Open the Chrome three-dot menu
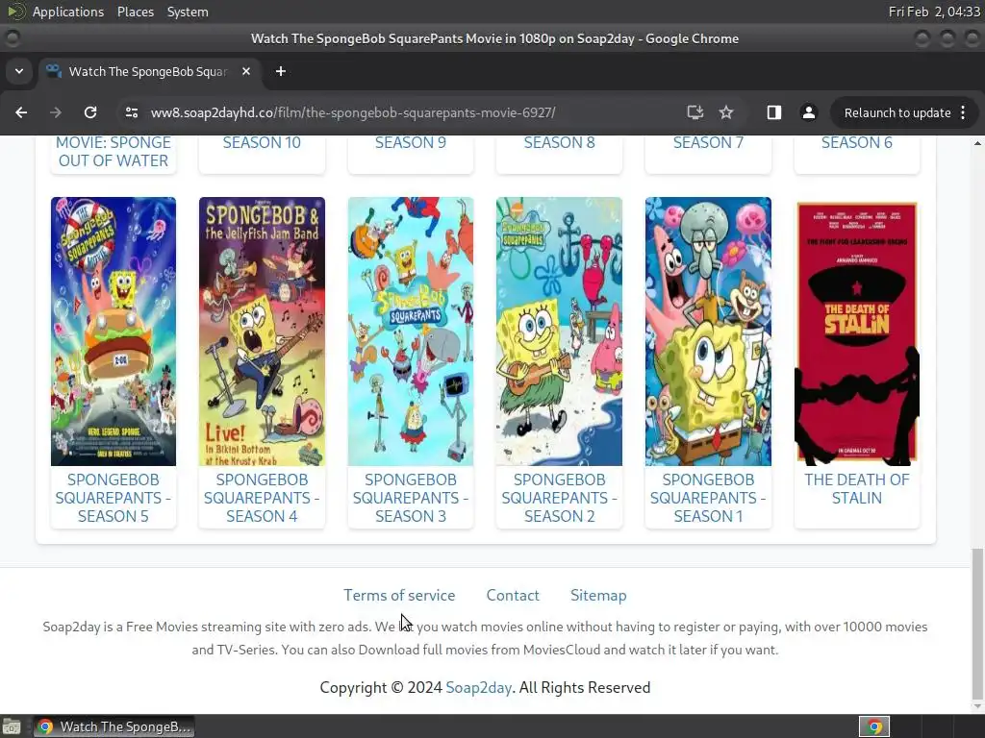This screenshot has height=738, width=985. point(964,113)
